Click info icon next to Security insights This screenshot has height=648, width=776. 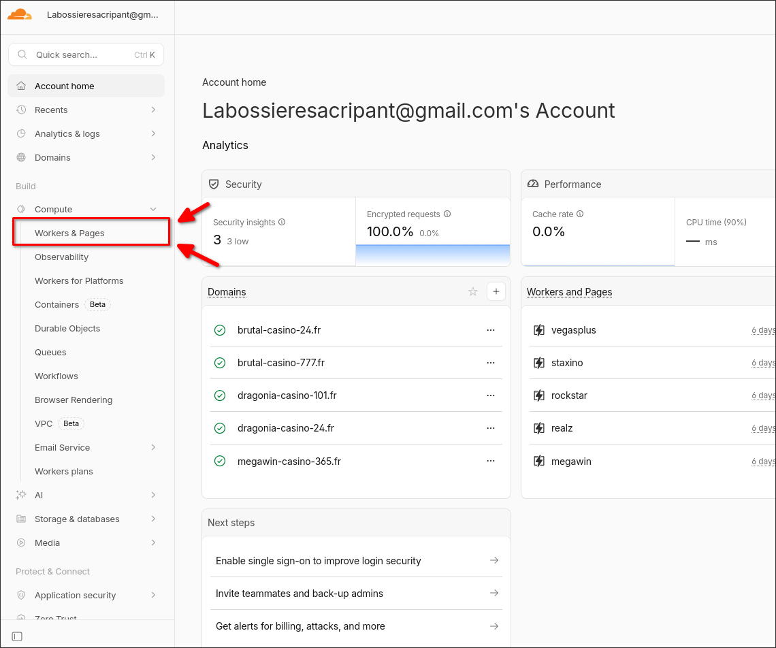coord(282,222)
